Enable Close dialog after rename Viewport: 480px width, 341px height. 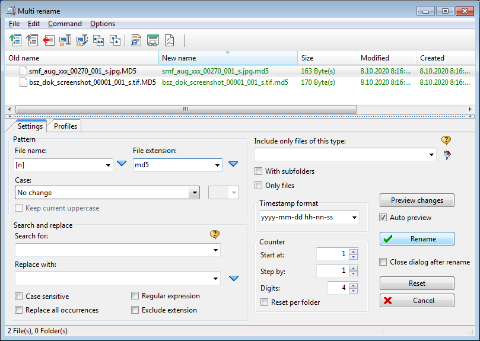point(383,262)
